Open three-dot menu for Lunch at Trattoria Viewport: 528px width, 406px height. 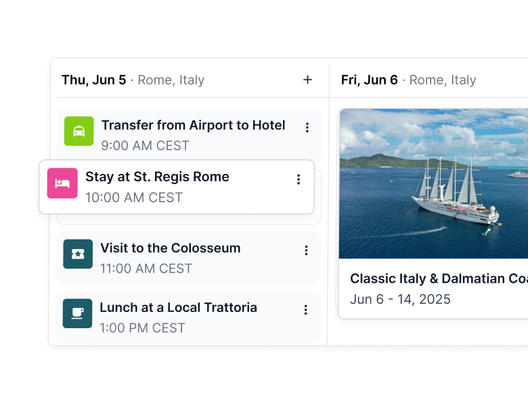[x=305, y=310]
